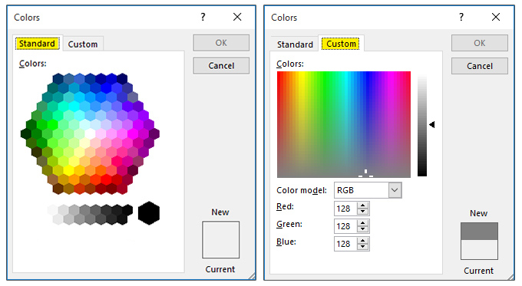
Task: Increase the Red value with up arrow
Action: click(362, 205)
